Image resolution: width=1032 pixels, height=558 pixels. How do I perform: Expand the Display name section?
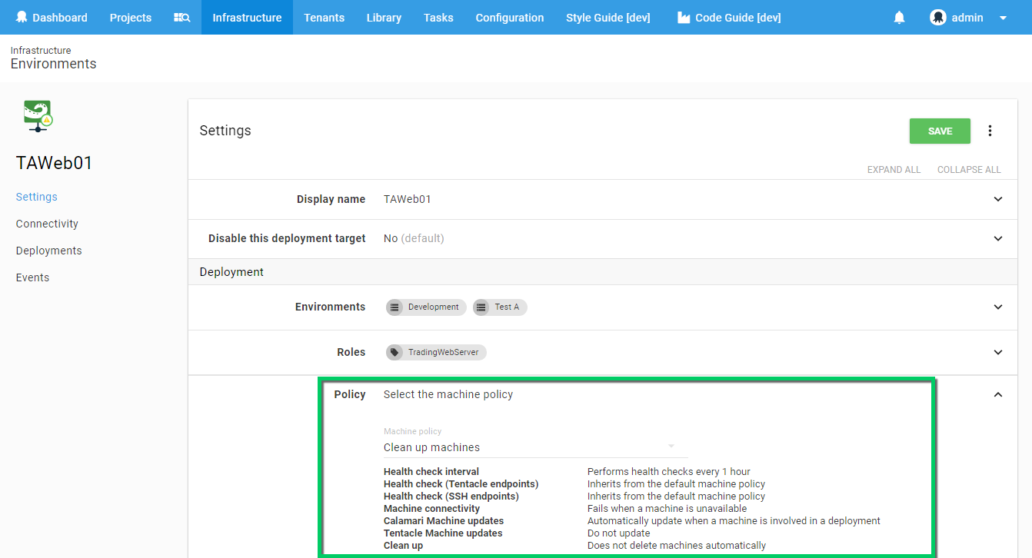(997, 199)
